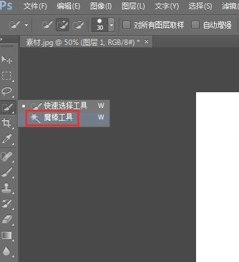239x262 pixels.
Task: Choose 快速选择工具 from the flyout
Action: click(x=64, y=106)
